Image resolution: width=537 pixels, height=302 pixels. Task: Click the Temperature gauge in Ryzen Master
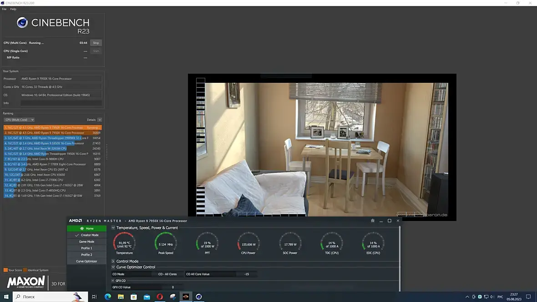pos(124,243)
